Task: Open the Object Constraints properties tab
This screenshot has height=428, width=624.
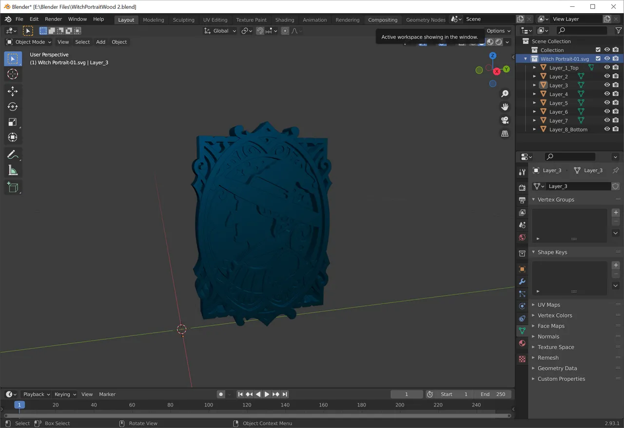Action: click(522, 318)
